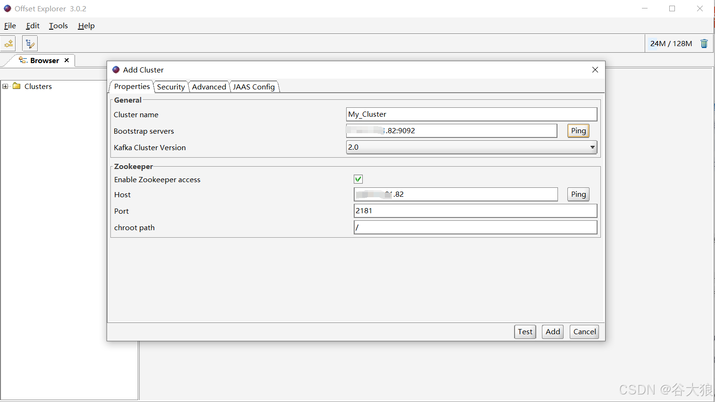Click the memory usage 24M / 128M indicator

[671, 44]
